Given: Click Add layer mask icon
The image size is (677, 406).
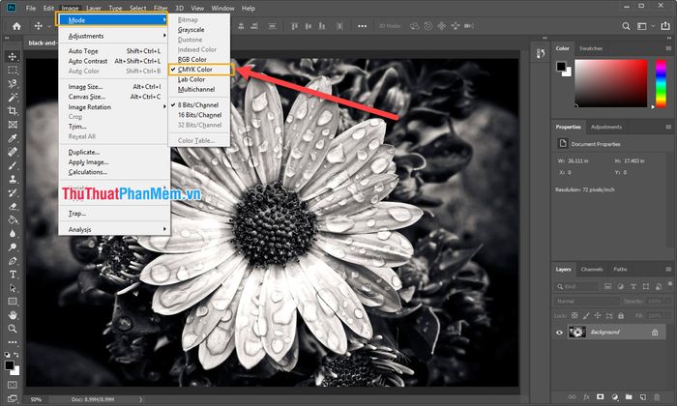Looking at the screenshot, I should [x=600, y=397].
